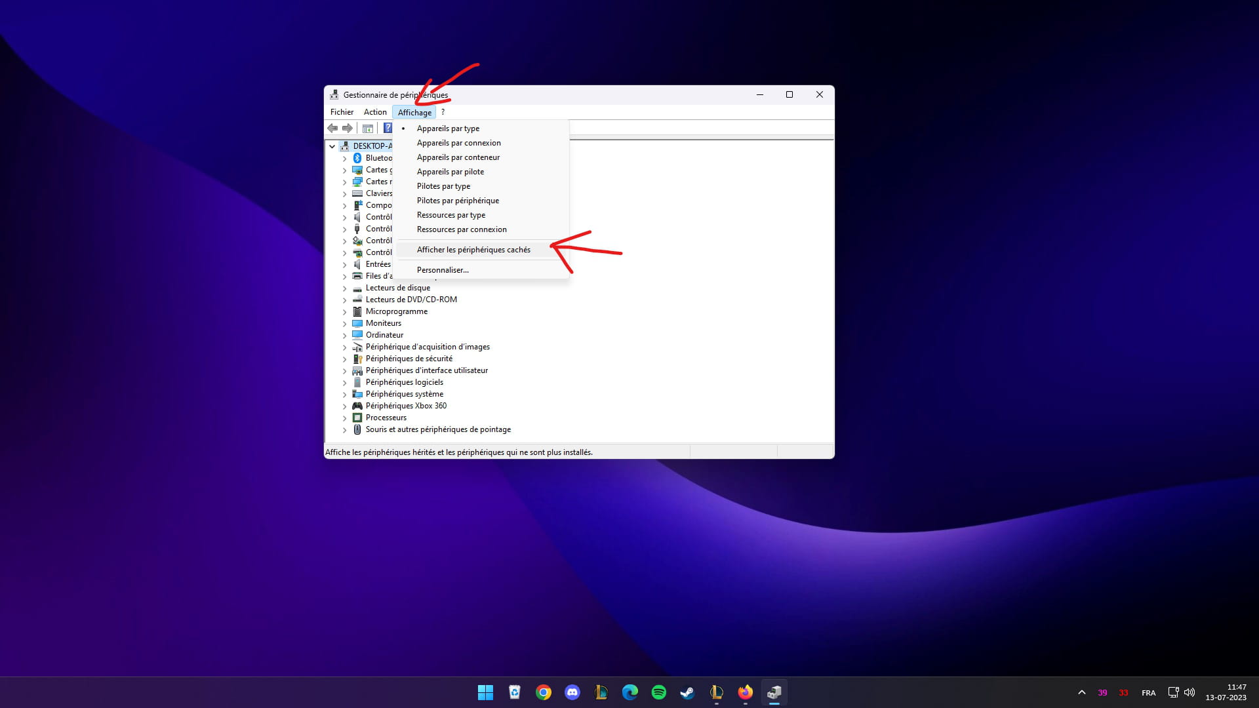Viewport: 1259px width, 708px height.
Task: Click the Back arrow toolbar icon
Action: tap(332, 128)
